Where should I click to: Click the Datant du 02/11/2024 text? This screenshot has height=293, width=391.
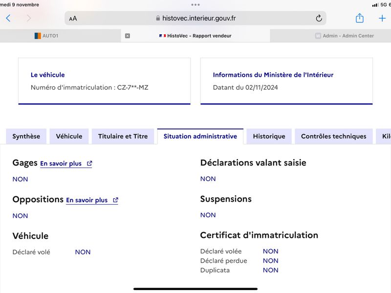coord(245,87)
